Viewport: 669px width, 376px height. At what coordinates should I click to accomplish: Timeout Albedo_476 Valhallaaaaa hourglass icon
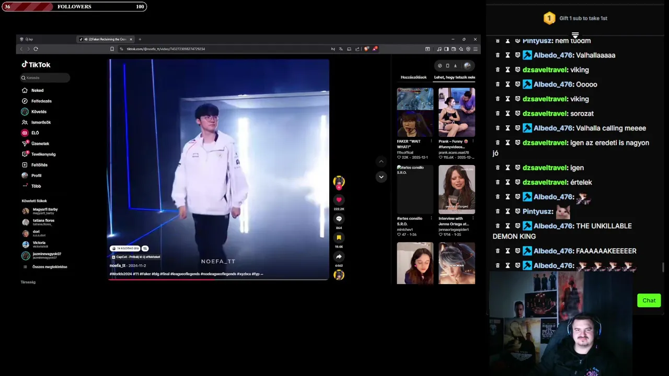(507, 55)
